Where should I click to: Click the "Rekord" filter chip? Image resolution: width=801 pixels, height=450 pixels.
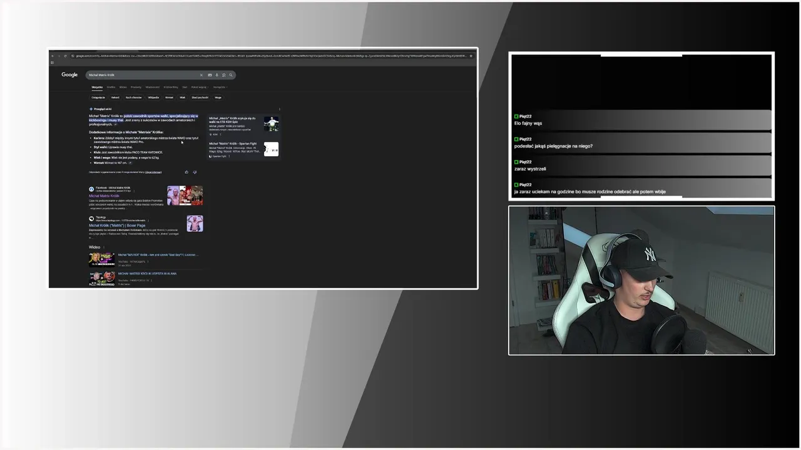pos(115,97)
